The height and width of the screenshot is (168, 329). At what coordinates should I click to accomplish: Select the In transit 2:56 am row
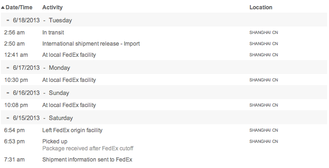[164, 33]
